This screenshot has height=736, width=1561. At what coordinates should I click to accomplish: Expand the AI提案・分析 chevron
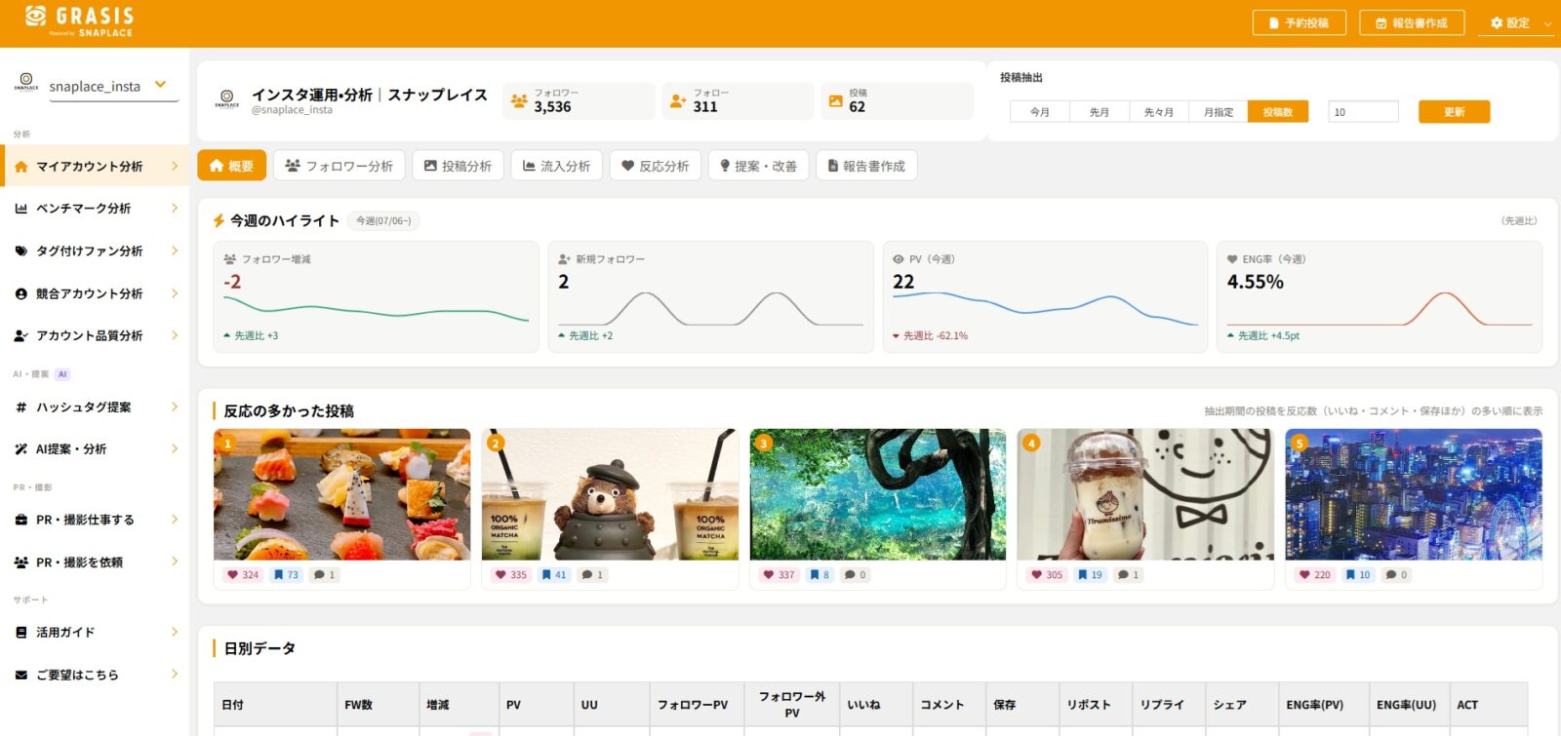click(175, 449)
